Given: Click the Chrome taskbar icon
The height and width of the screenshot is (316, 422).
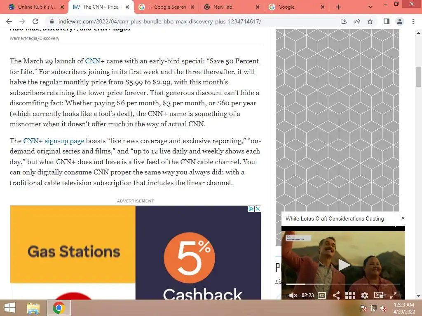Looking at the screenshot, I should point(59,308).
